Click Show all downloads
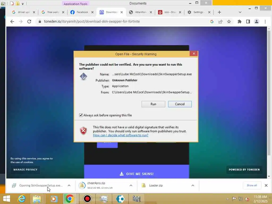 coord(252,185)
